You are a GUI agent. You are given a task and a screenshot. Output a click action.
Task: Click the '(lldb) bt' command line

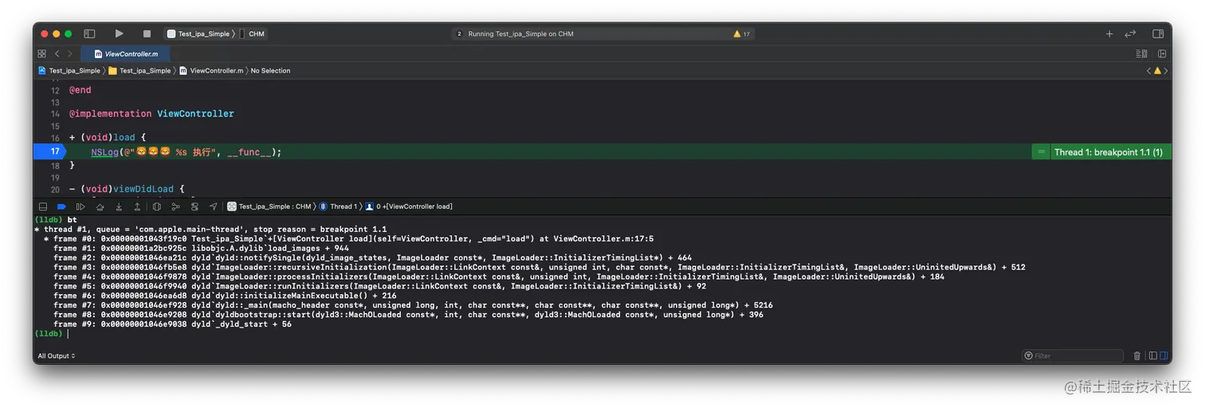(x=56, y=220)
